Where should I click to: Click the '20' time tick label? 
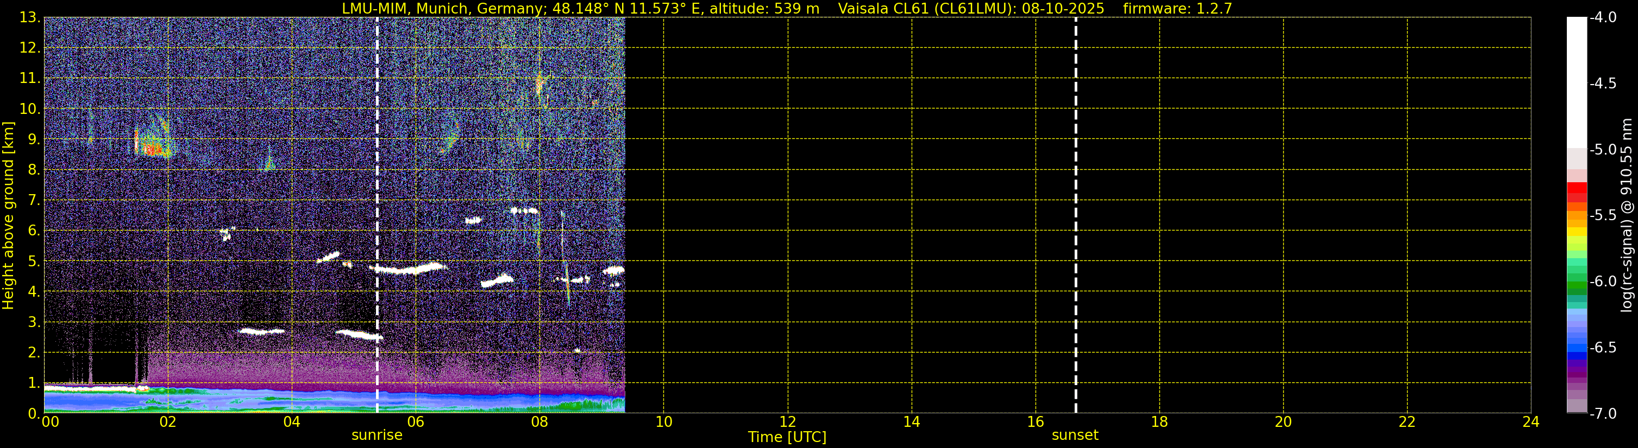pos(1283,422)
